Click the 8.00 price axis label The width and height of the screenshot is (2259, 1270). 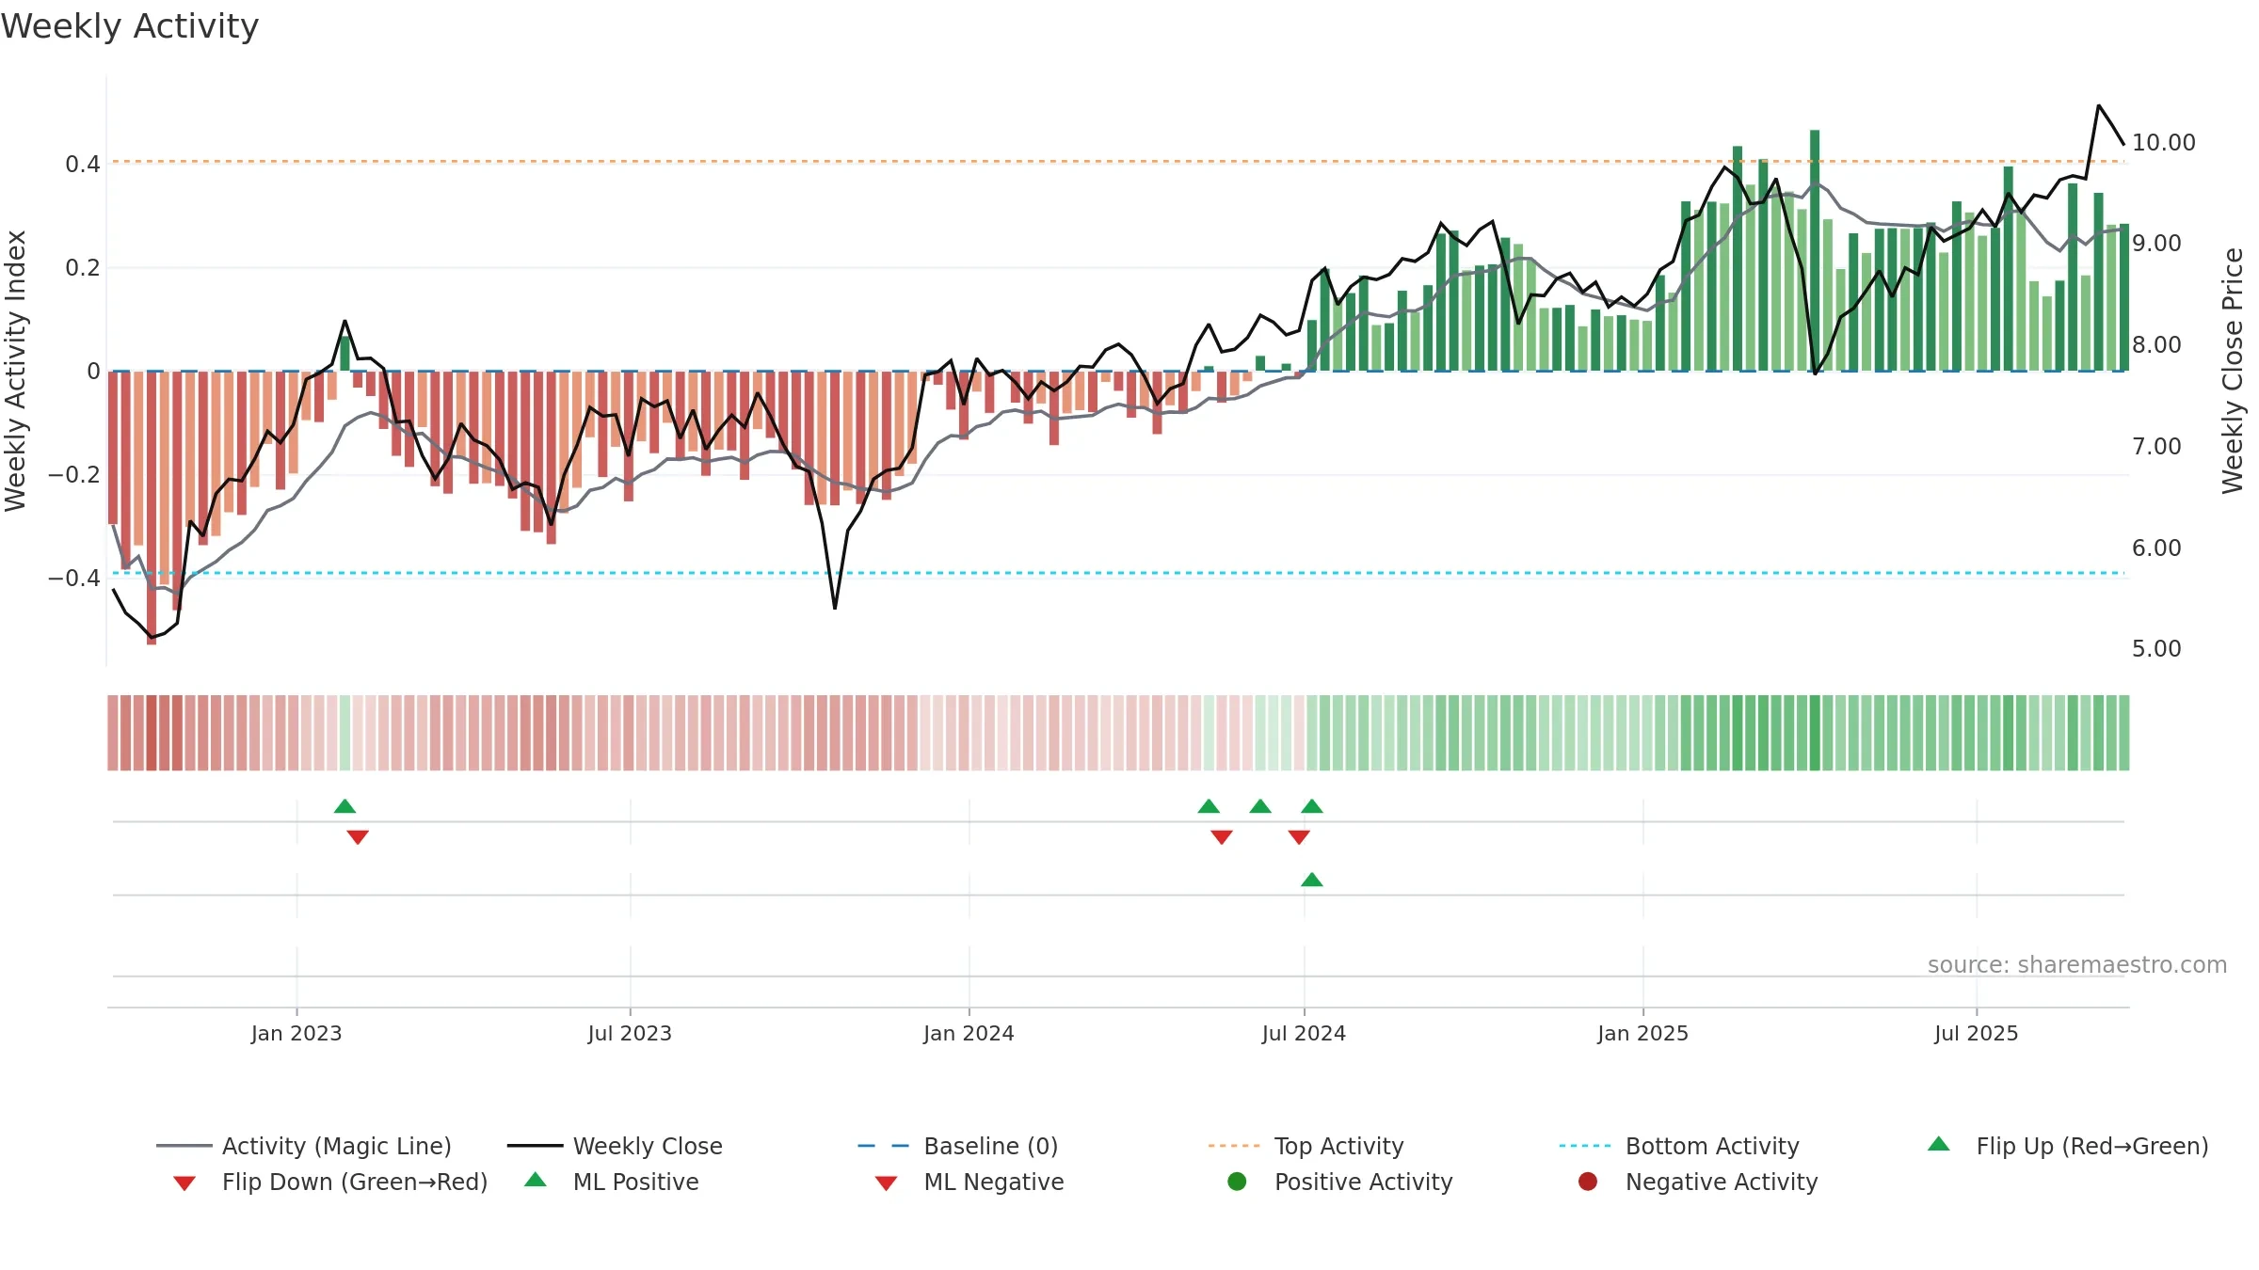[x=2156, y=344]
